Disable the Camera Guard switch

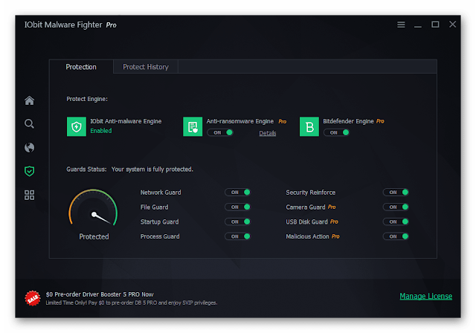(396, 207)
